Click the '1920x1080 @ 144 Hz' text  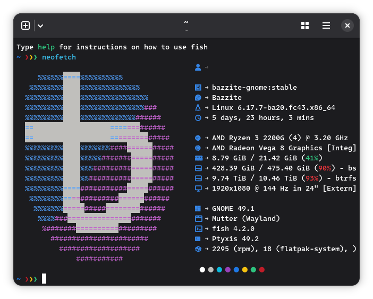(x=250, y=189)
